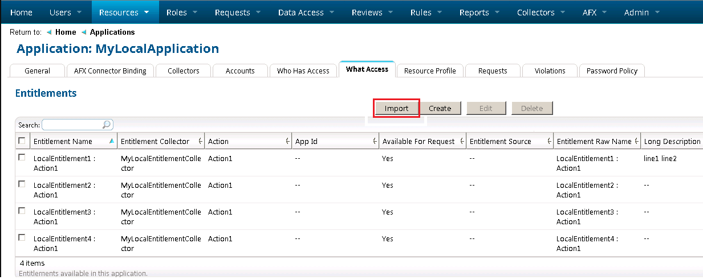
Task: Click the Action column resize handle icon
Action: (x=287, y=141)
